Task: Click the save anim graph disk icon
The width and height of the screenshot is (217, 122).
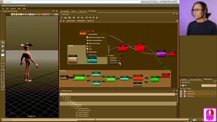Action: (x=70, y=18)
